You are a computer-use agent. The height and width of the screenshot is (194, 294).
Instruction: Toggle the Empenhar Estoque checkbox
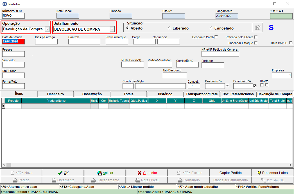[x=256, y=43]
